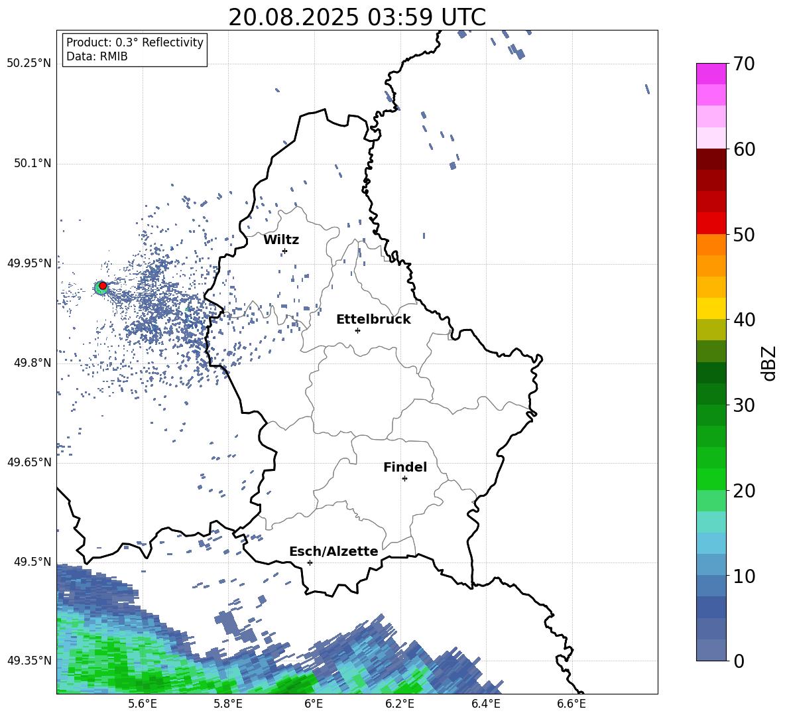Click the 49.35°N latitude label
785x717 pixels.
[x=29, y=661]
